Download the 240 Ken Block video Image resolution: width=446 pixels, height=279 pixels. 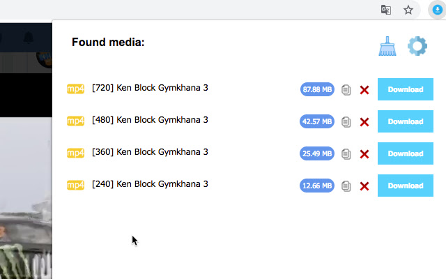[x=406, y=186]
